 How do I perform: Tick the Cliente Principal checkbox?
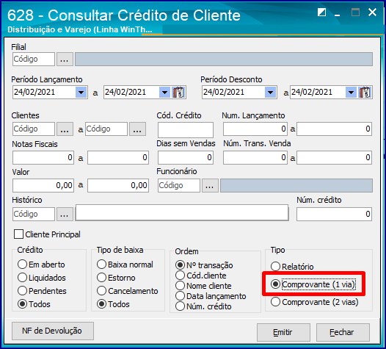[18, 234]
